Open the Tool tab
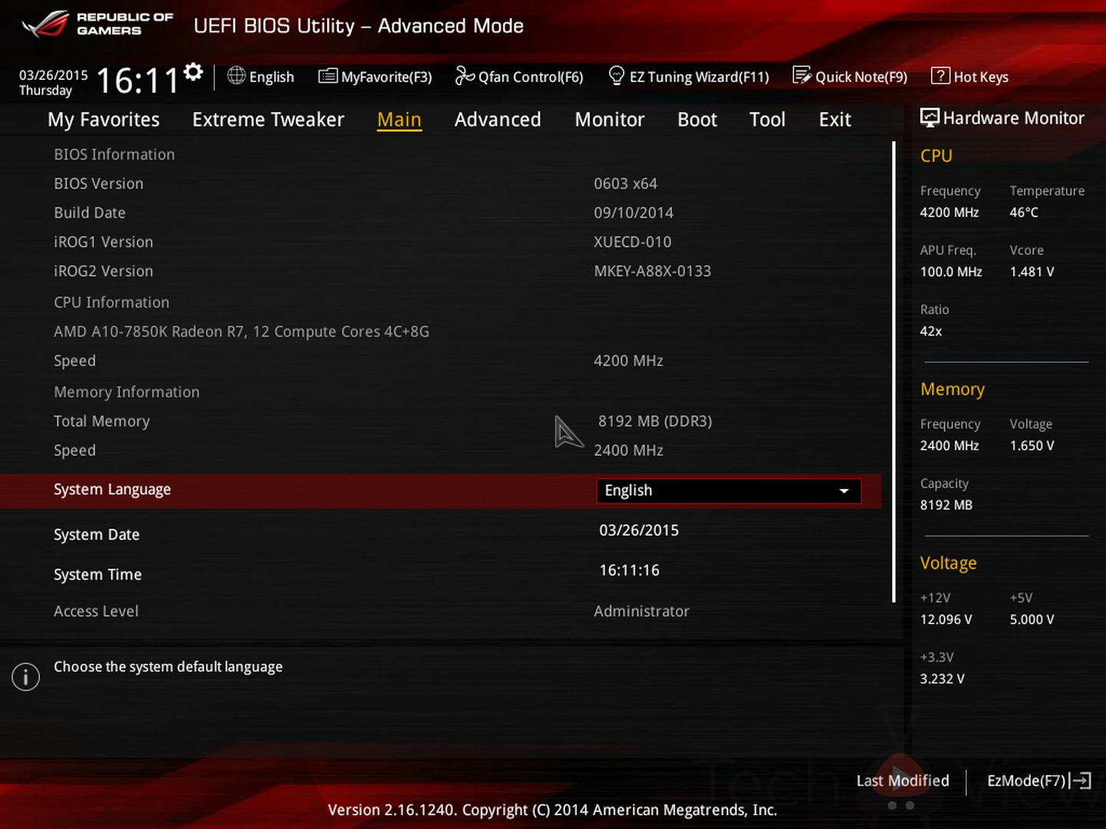 pyautogui.click(x=767, y=120)
